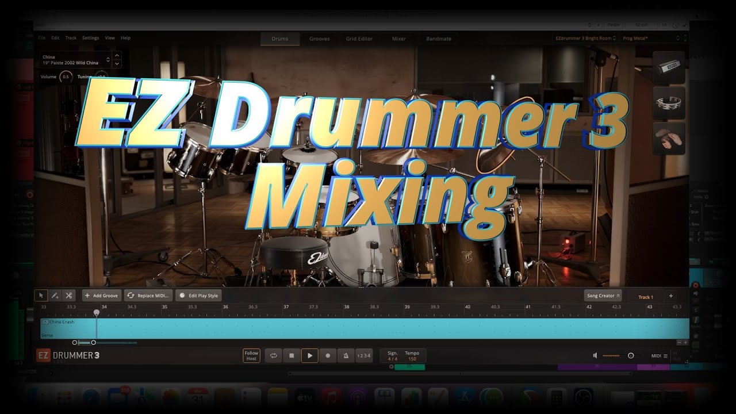The image size is (736, 414).
Task: Select the Track 1 tab
Action: (x=646, y=297)
